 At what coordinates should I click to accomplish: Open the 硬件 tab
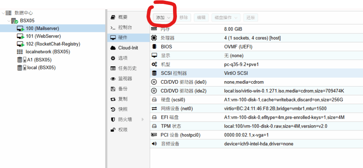129,38
